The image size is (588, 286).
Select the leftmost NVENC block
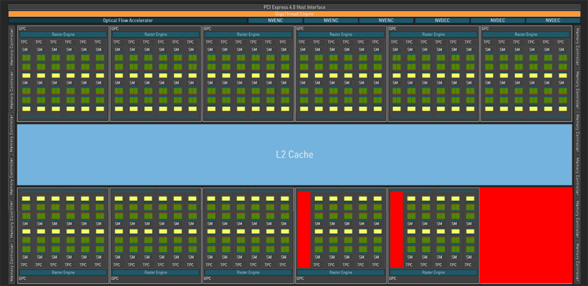275,20
